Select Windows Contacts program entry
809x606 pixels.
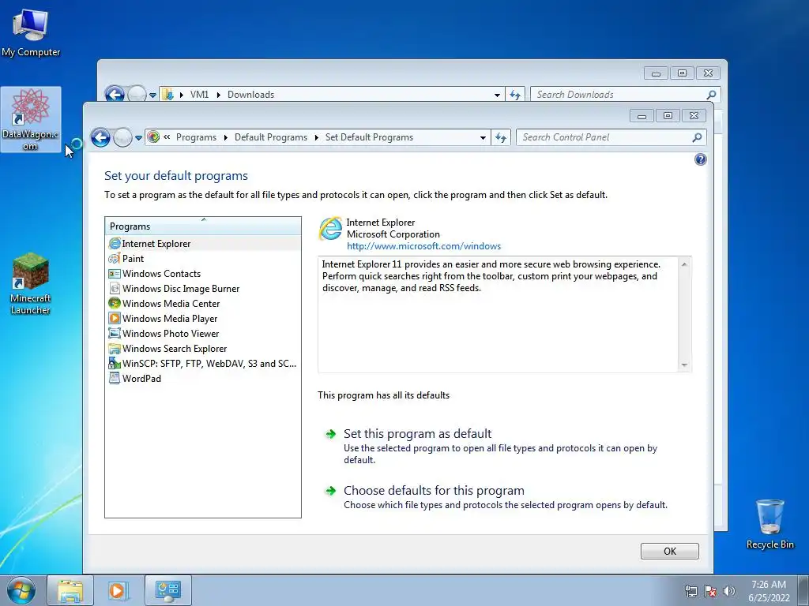(x=203, y=273)
